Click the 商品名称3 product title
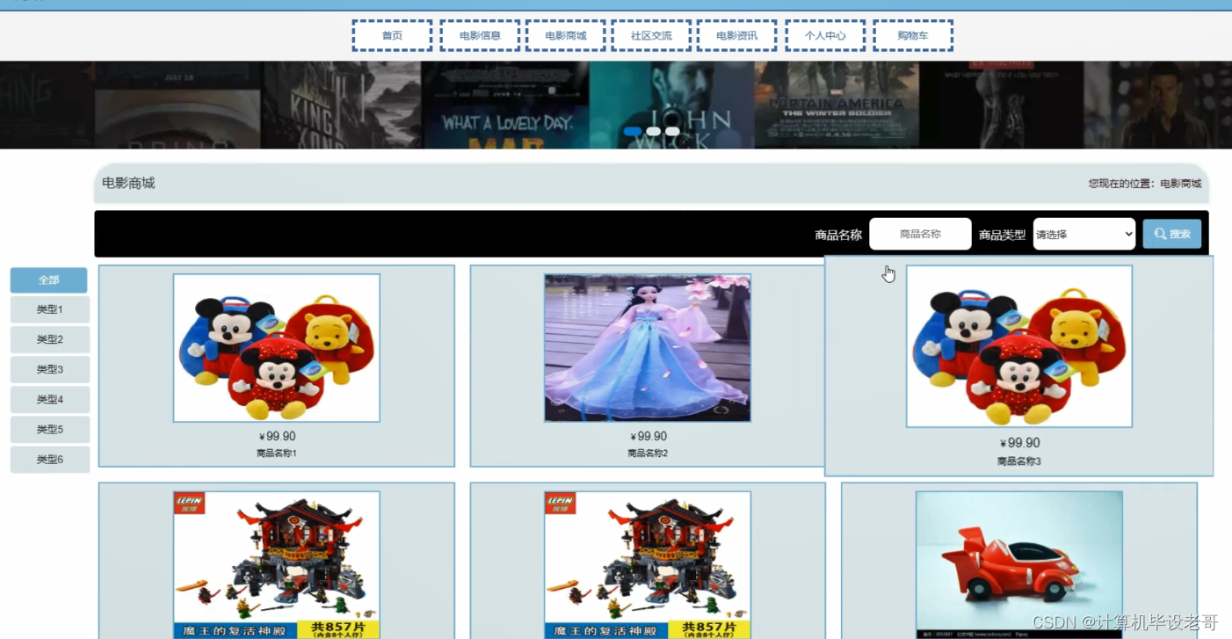 [x=1019, y=461]
